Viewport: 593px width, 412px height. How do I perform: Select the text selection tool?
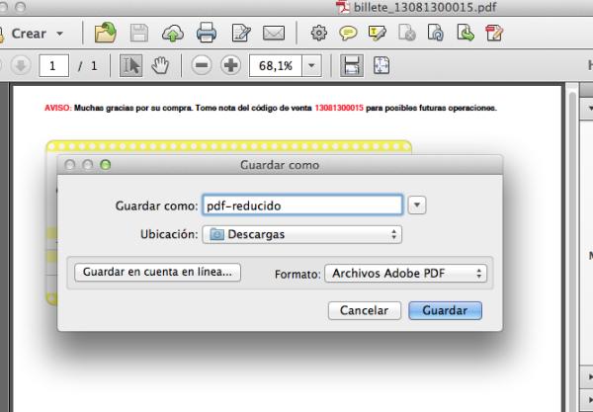point(130,65)
